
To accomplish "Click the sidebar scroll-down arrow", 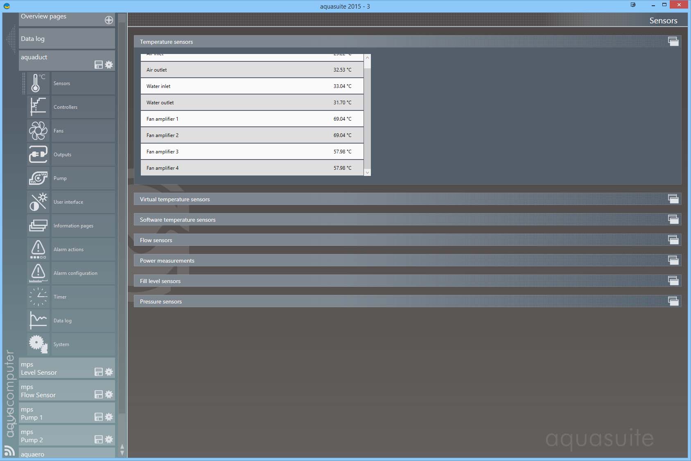I will tap(122, 453).
